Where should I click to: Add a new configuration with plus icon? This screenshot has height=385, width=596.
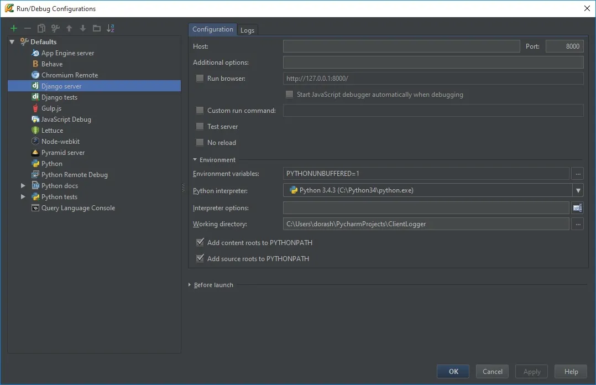click(x=14, y=28)
